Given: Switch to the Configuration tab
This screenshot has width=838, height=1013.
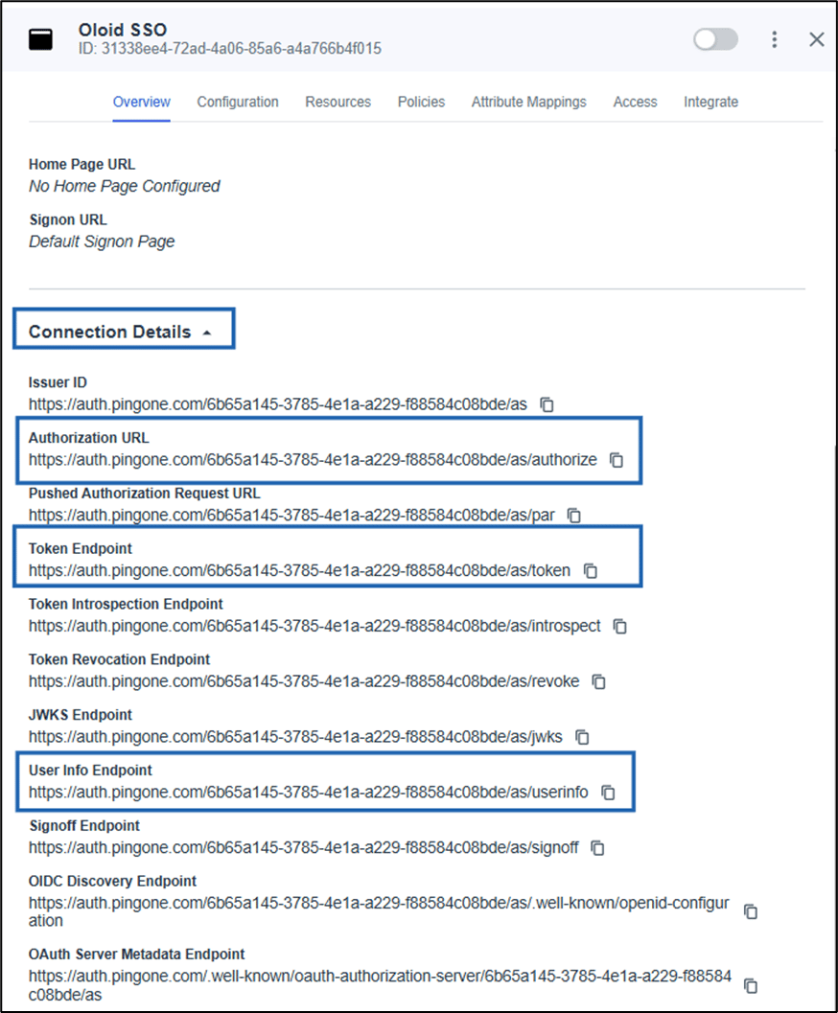Looking at the screenshot, I should (x=238, y=103).
